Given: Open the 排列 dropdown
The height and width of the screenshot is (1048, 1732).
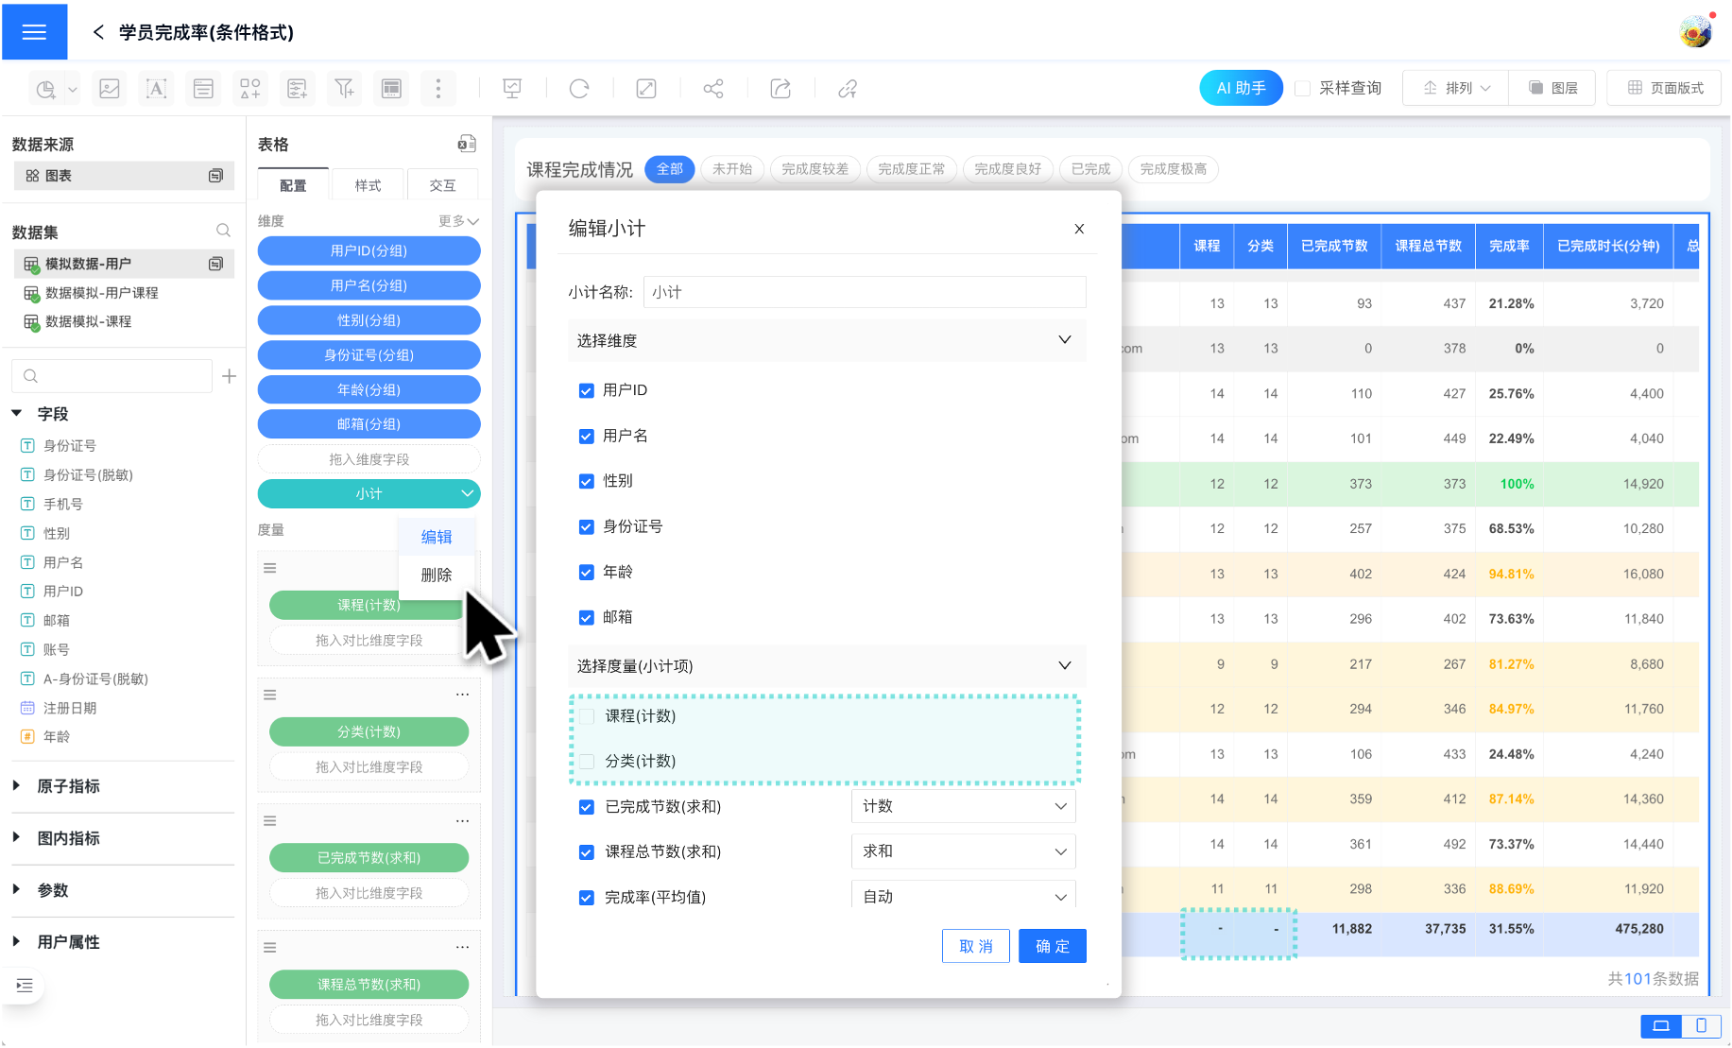Looking at the screenshot, I should point(1456,88).
